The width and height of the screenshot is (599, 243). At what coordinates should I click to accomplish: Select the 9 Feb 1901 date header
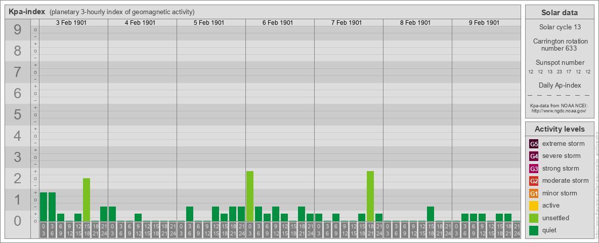click(484, 23)
